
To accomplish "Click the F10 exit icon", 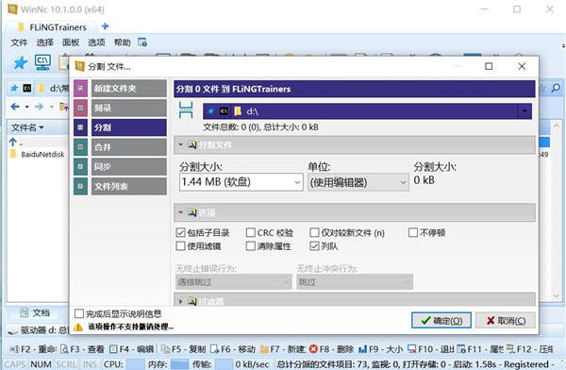I will coord(412,349).
